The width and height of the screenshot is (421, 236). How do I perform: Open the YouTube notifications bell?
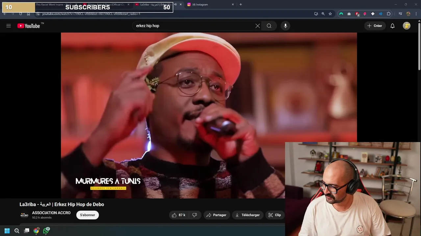[x=392, y=26]
